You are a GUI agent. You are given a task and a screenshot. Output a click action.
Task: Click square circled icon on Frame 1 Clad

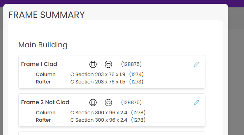93,64
